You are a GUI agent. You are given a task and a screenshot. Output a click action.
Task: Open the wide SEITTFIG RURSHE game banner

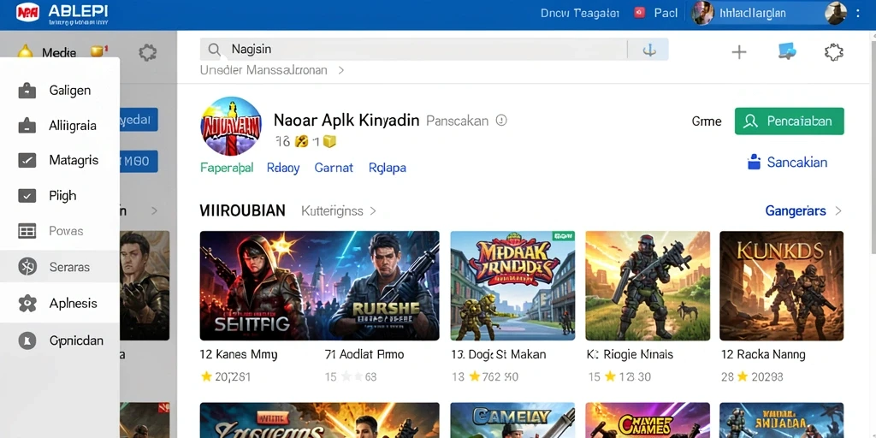320,286
